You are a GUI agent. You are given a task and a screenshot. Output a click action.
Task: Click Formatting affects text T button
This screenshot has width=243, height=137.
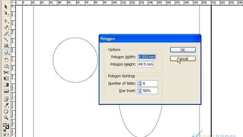coord(8,134)
